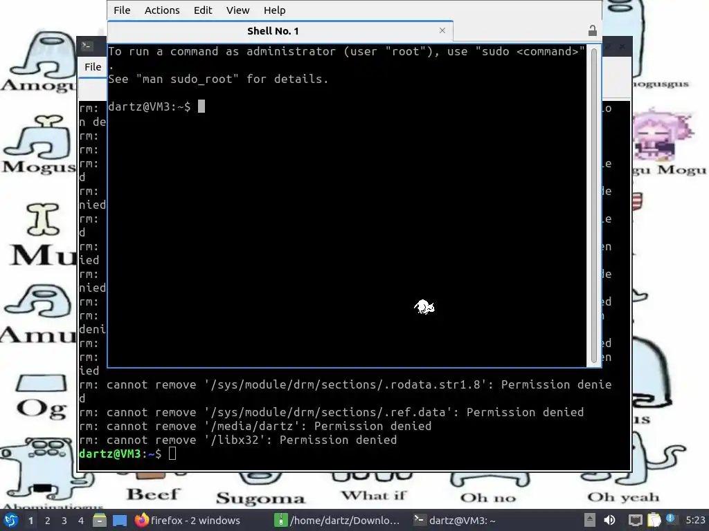Click the lock icon beside the tab bar
Screen dimensions: 709x531
593,30
